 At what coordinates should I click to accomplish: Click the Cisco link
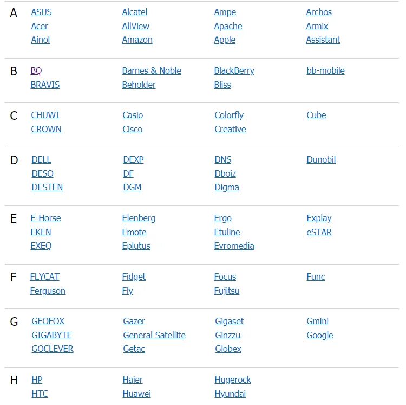(132, 129)
